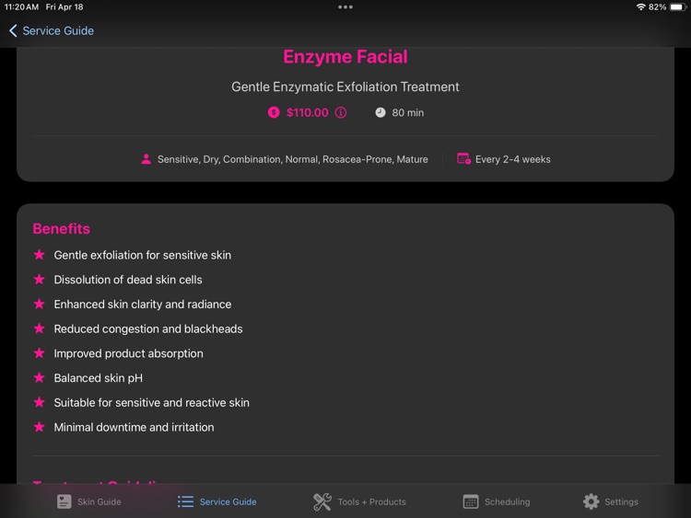Open the three-dot multitasking menu
The height and width of the screenshot is (518, 691).
pyautogui.click(x=345, y=7)
